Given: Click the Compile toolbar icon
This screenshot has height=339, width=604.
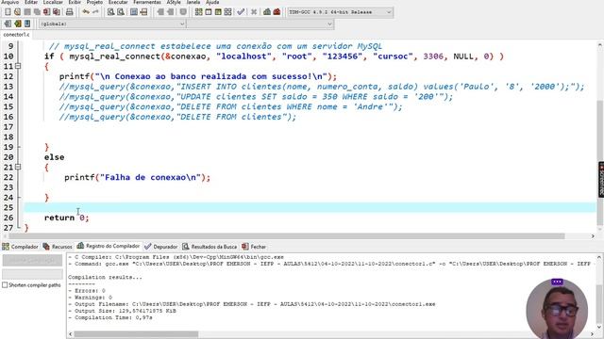Looking at the screenshot, I should 198,12.
